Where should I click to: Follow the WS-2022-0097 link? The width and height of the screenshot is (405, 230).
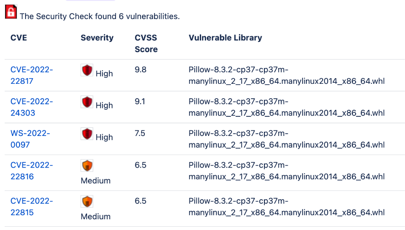30,139
